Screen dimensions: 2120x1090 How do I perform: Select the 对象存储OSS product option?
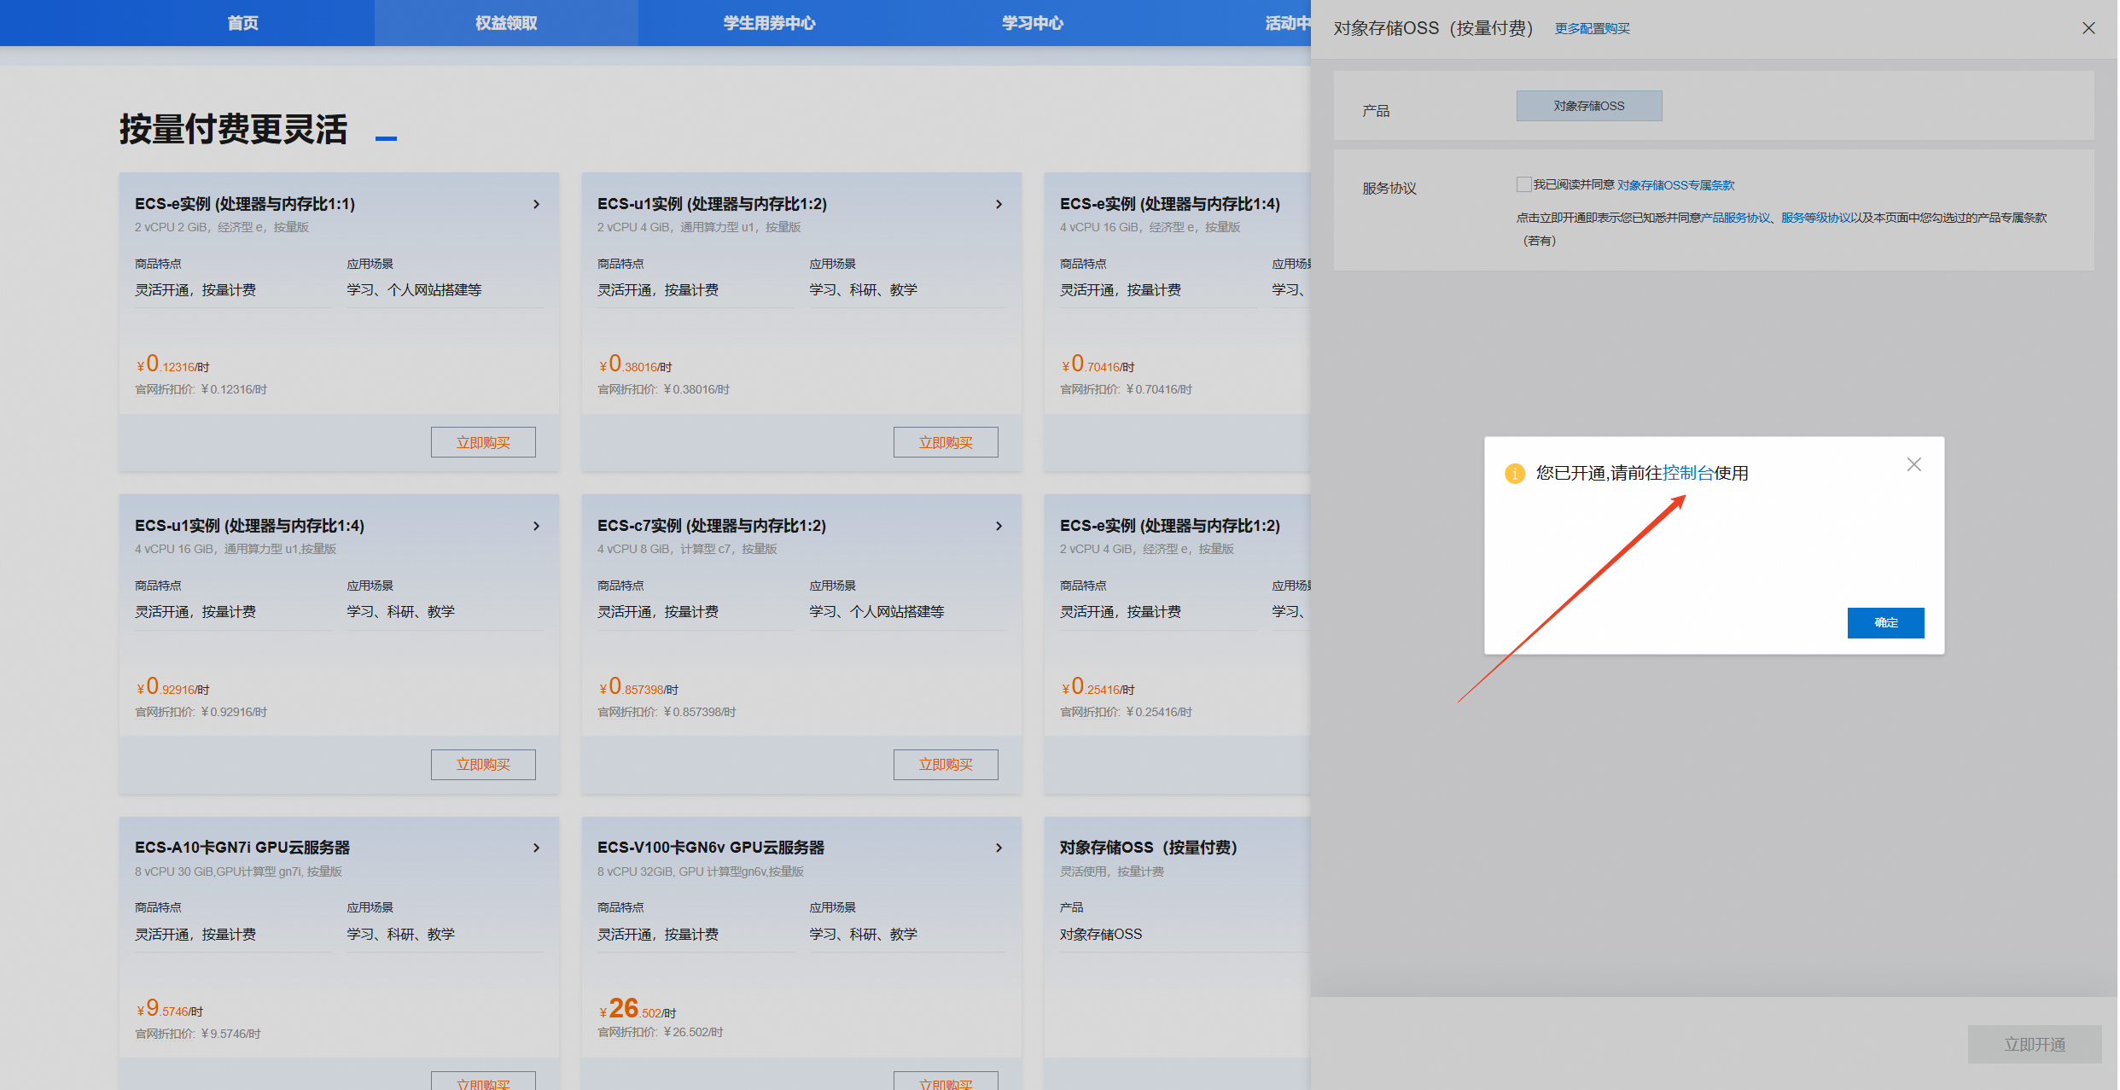point(1588,106)
